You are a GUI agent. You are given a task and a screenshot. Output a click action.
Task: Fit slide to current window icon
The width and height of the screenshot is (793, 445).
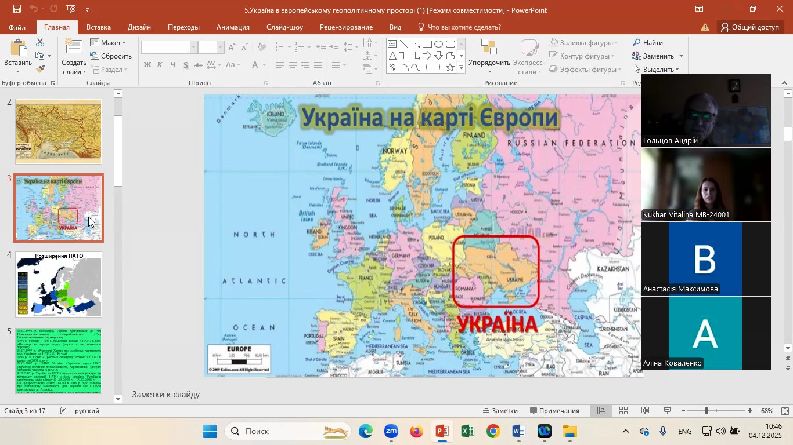785,411
